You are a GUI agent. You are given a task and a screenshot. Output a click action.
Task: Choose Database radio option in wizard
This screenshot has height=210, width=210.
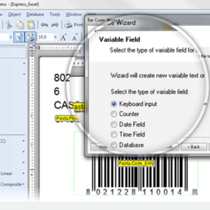pyautogui.click(x=114, y=145)
